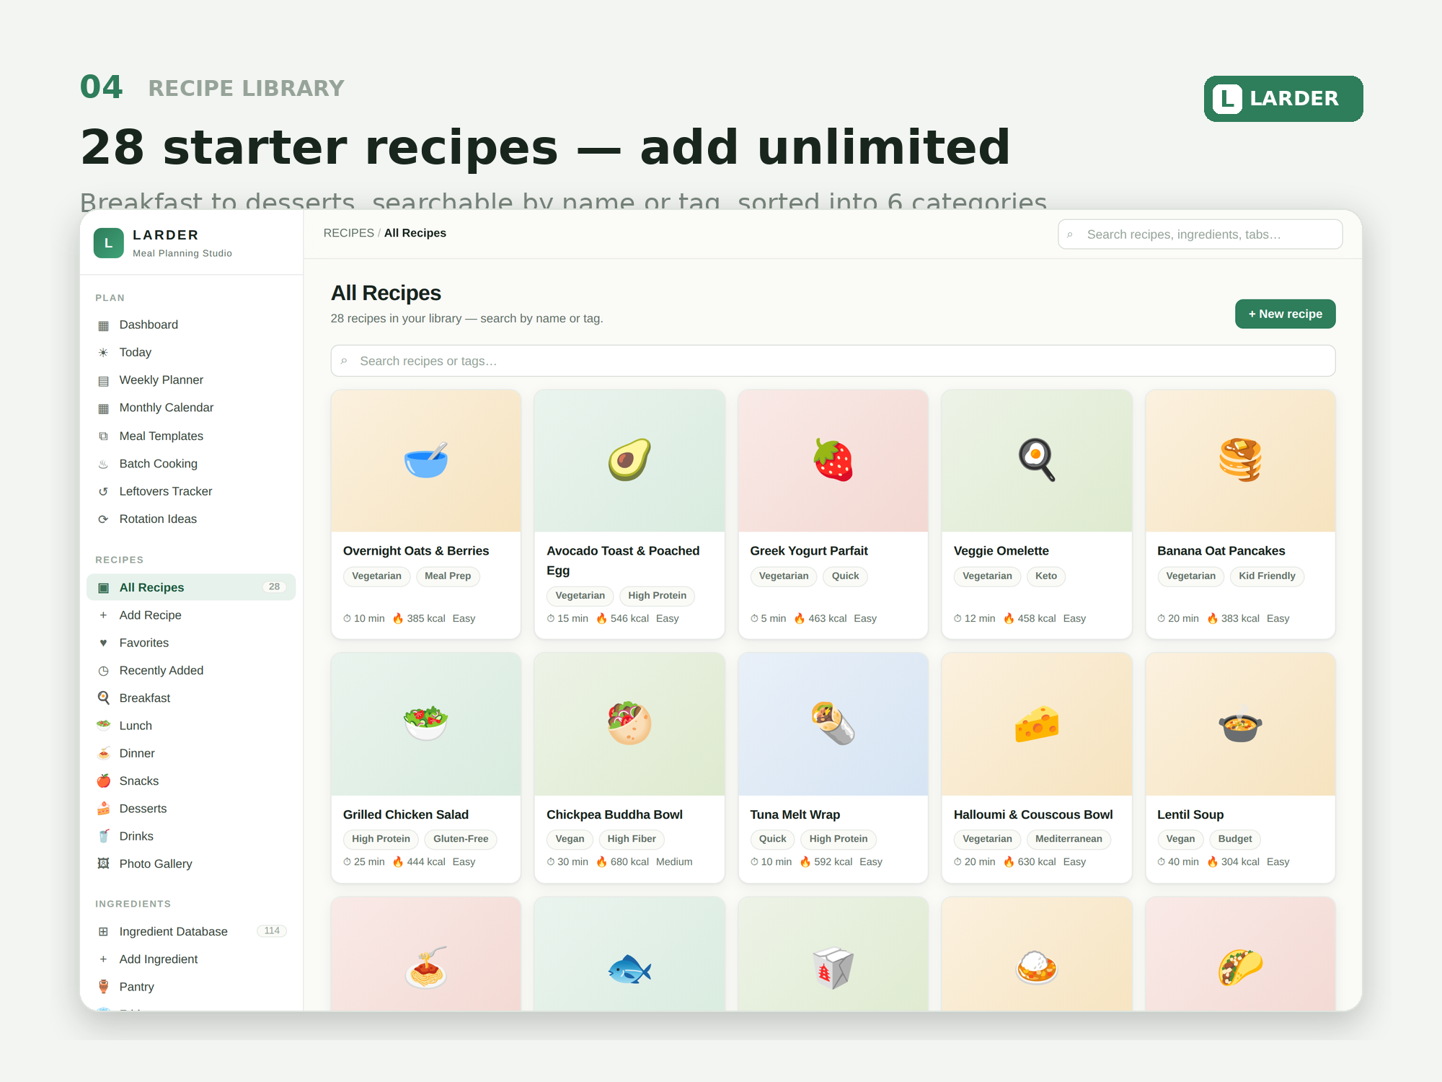The image size is (1442, 1082).
Task: Click the Today sun icon
Action: pyautogui.click(x=103, y=353)
